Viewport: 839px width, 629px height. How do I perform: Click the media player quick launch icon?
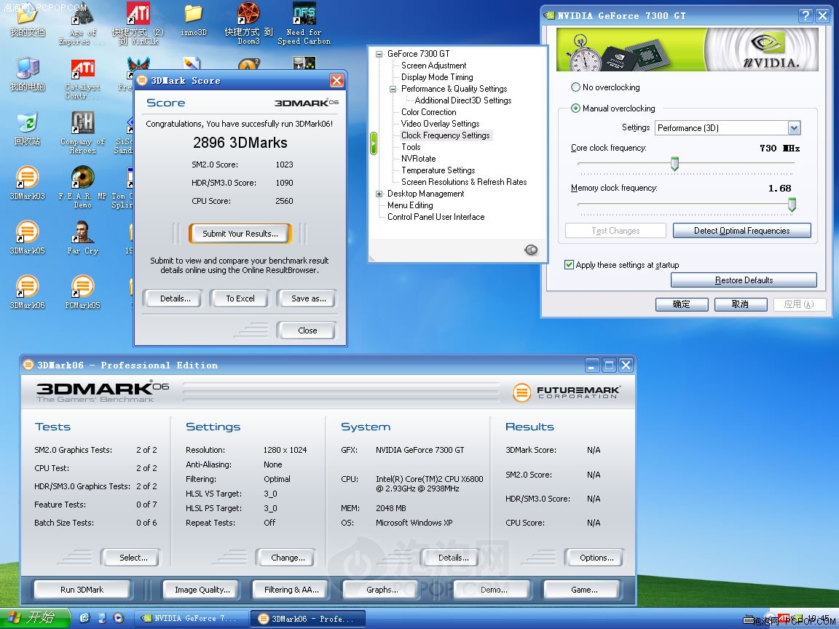click(x=119, y=618)
